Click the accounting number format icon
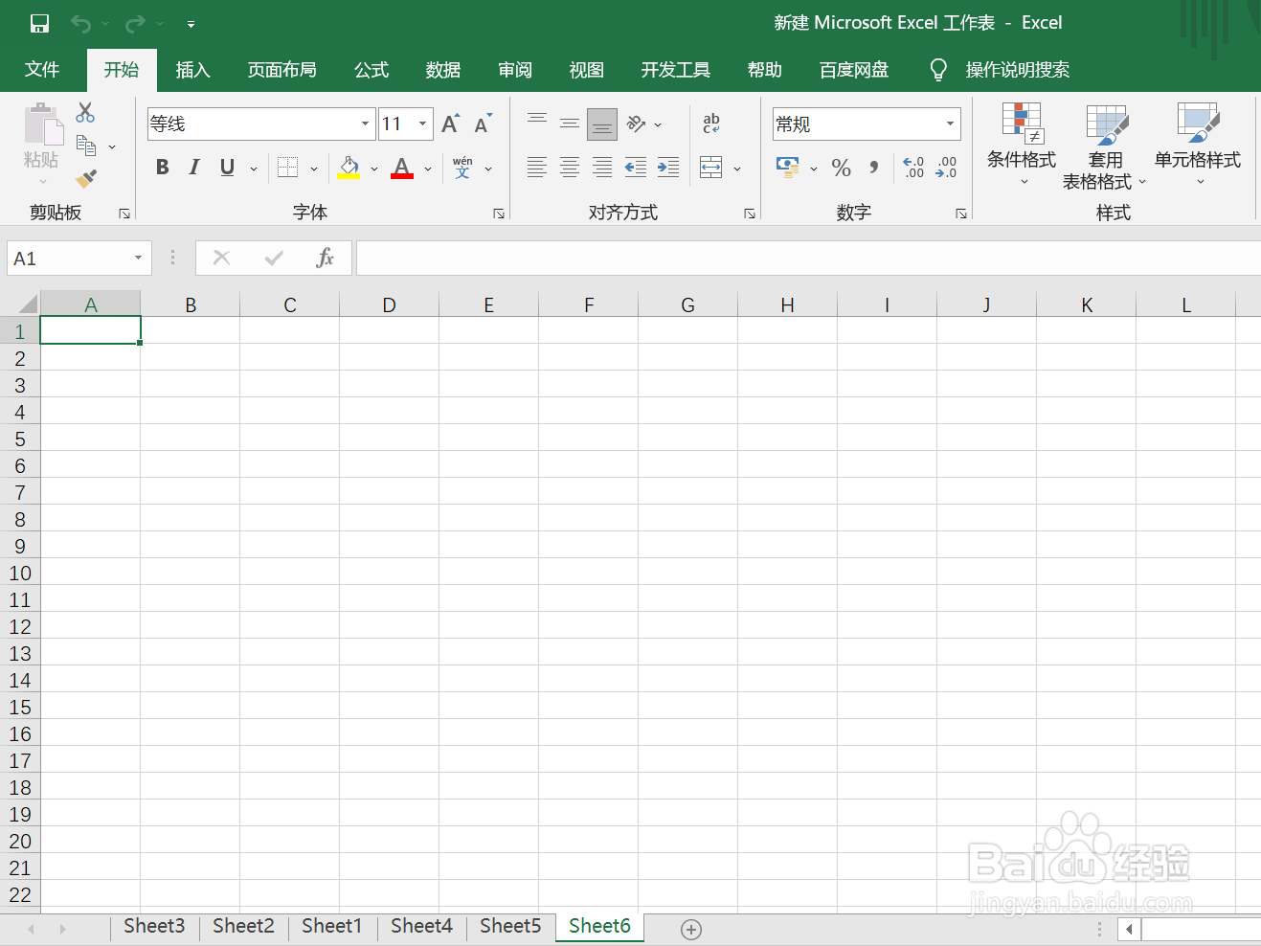 [788, 168]
